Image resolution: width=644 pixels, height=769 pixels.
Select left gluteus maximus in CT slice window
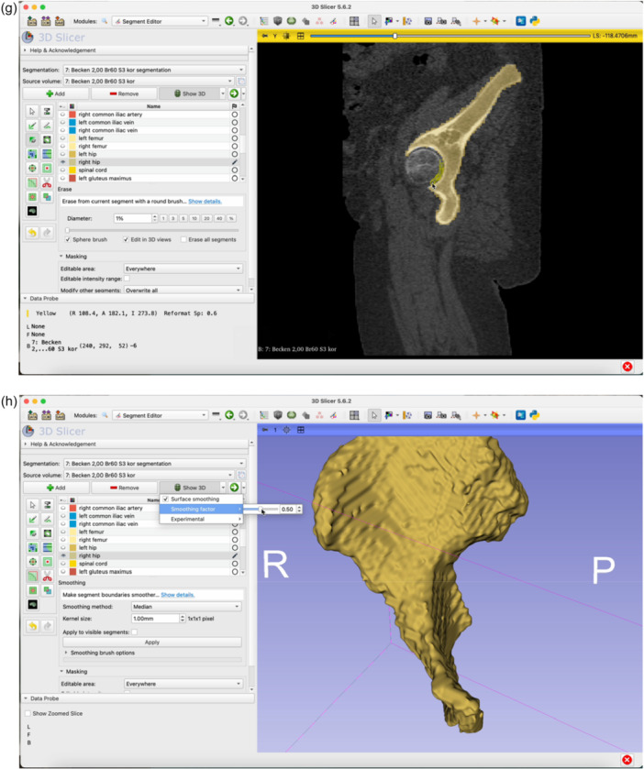point(105,178)
